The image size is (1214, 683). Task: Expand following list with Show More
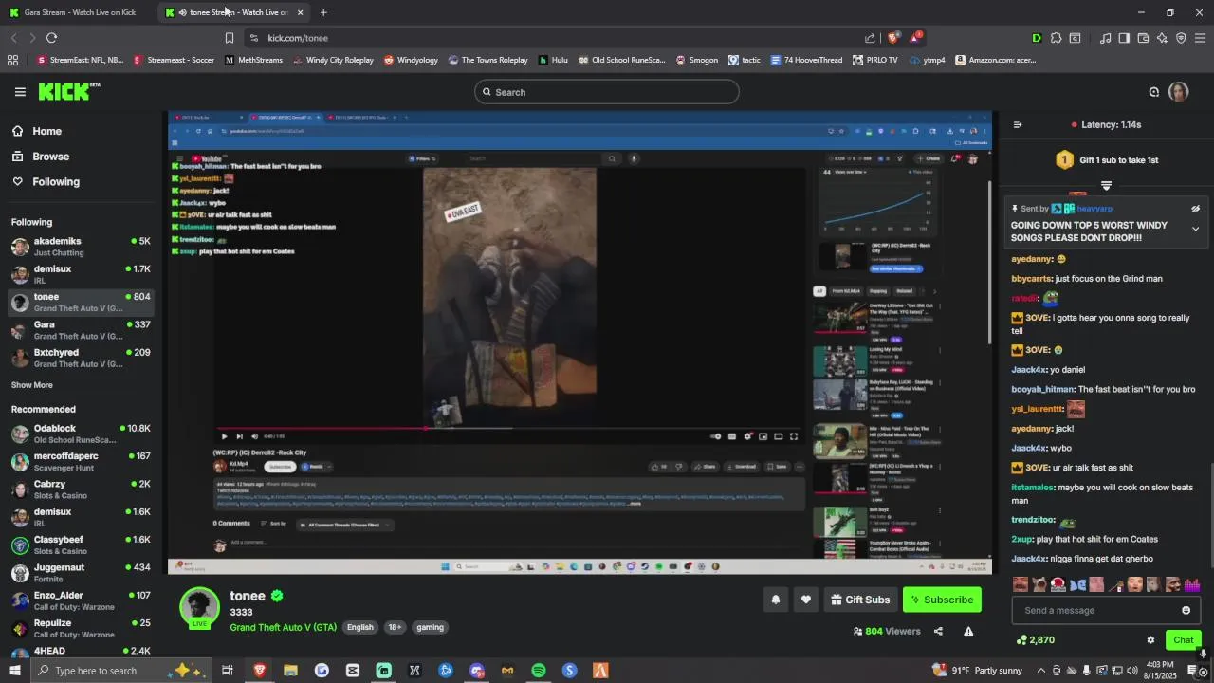coord(31,385)
